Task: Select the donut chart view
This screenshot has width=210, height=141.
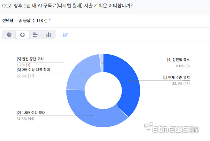Action: click(x=22, y=35)
